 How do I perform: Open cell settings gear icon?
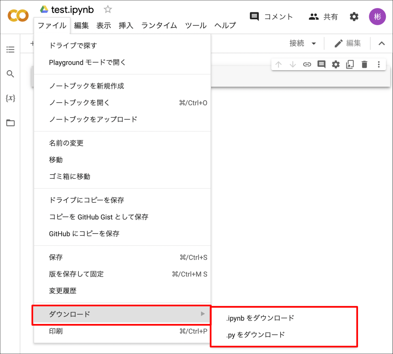click(336, 64)
